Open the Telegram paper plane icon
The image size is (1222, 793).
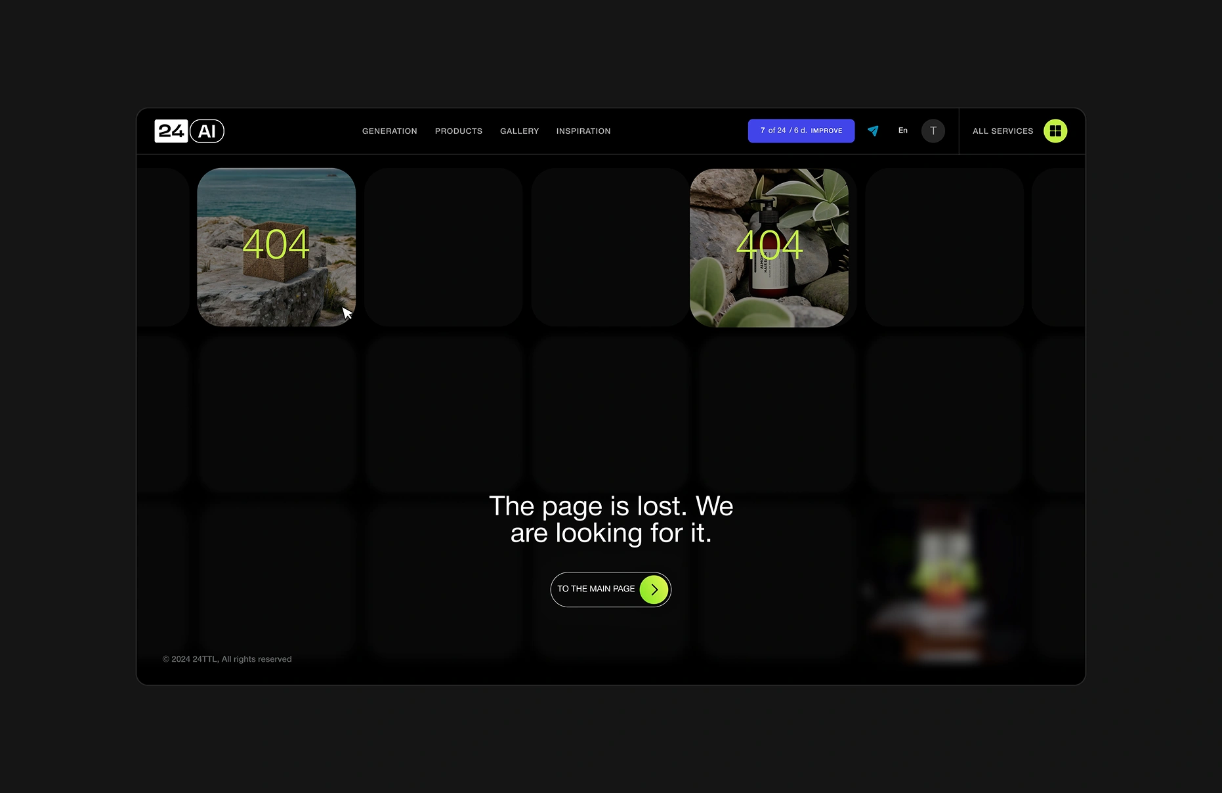873,131
